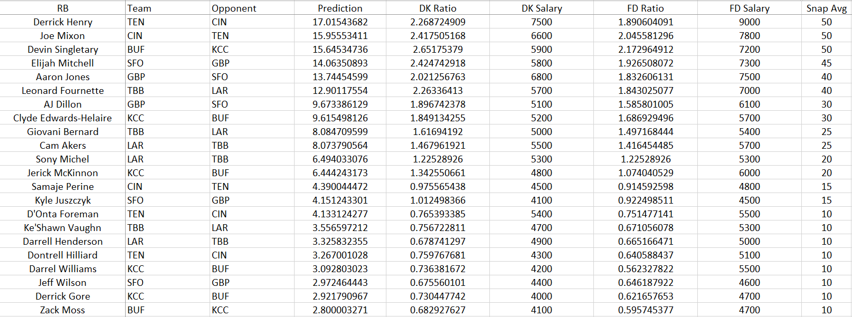Viewport: 852px width, 317px height.
Task: Select the DK Salary header cell
Action: pos(542,8)
